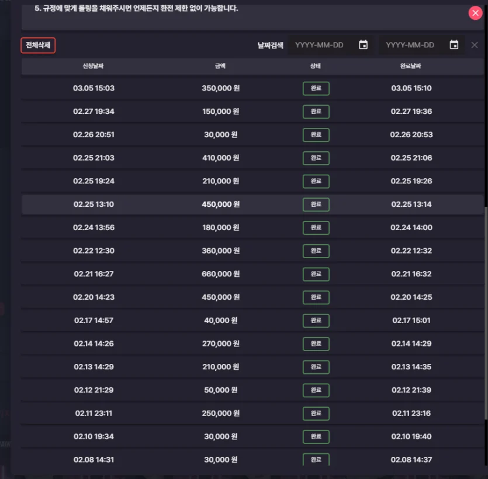Select completion date 02.25 21:06
Screen dimensions: 488x479
click(x=411, y=158)
